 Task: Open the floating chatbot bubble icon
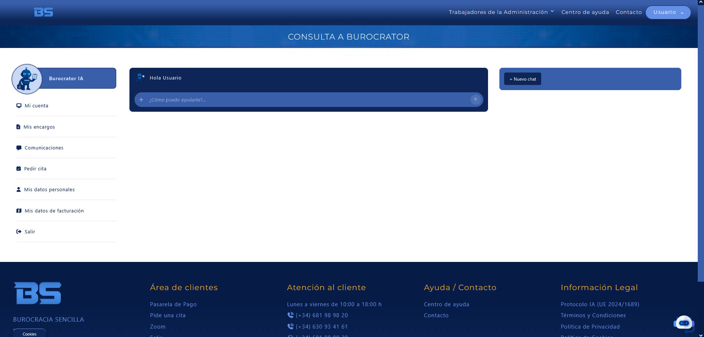click(684, 323)
